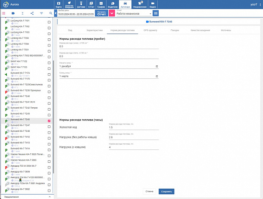Open the Водители drivers section
This screenshot has width=263, height=199.
(113, 4)
